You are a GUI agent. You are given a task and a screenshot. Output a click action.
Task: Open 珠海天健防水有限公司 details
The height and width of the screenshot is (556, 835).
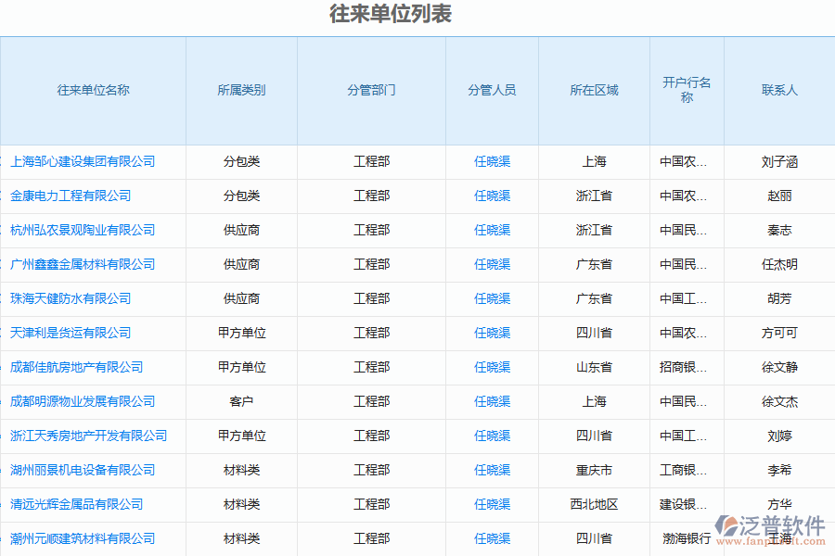(71, 298)
